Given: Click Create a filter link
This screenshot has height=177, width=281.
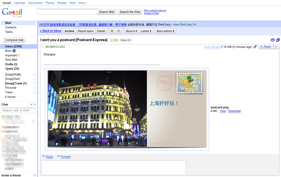Looking at the screenshot, I should [x=151, y=13].
